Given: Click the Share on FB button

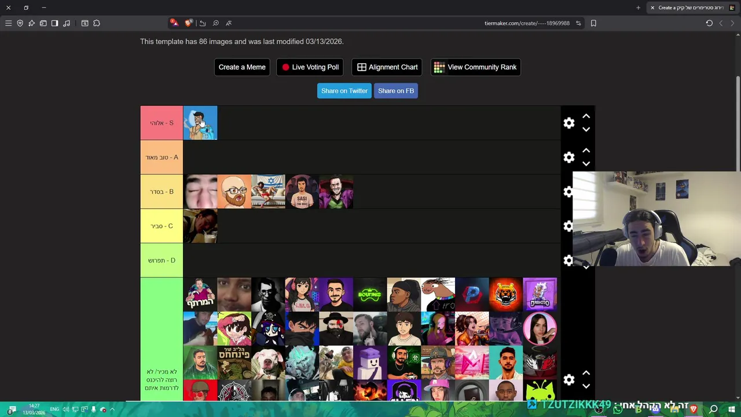Looking at the screenshot, I should [396, 91].
